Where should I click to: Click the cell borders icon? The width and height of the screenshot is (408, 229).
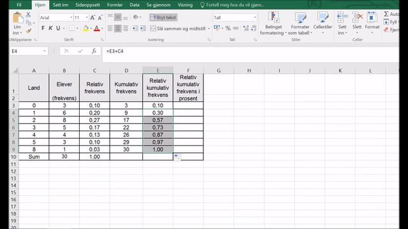point(72,28)
